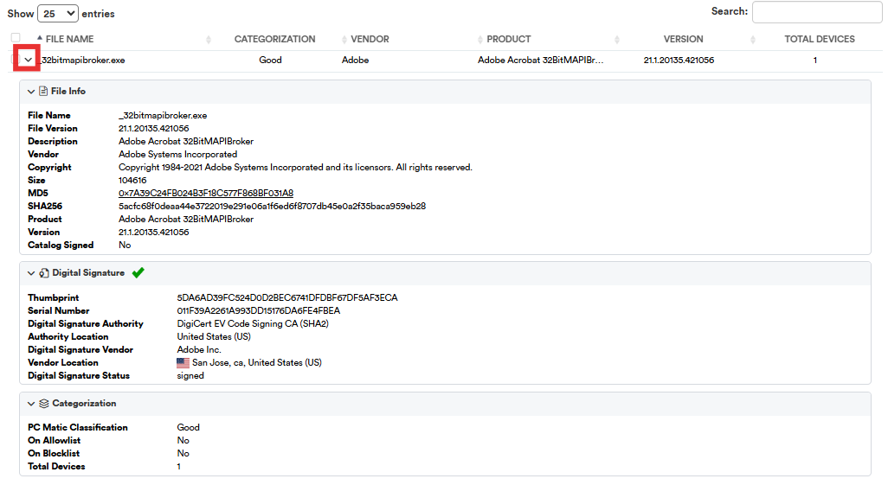Click the Copyright 1984-2021 Adobe Systems text

[295, 168]
